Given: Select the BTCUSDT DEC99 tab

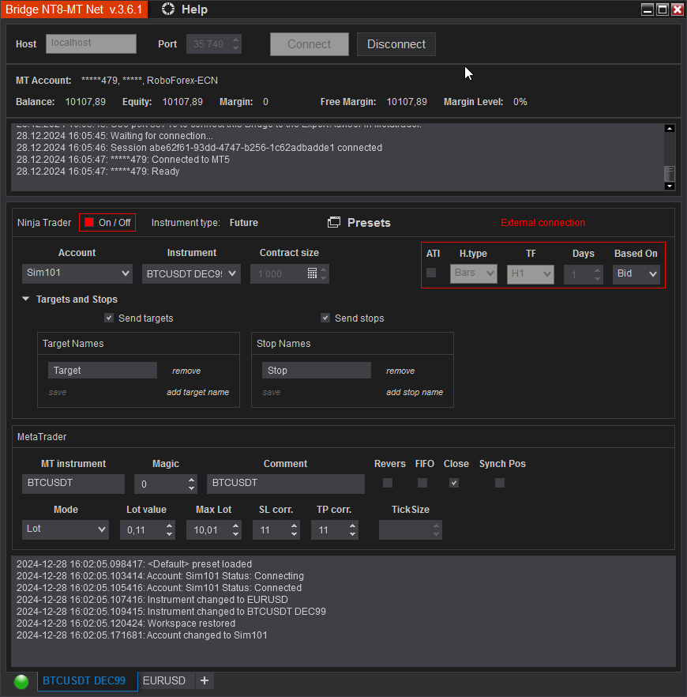Looking at the screenshot, I should click(84, 680).
